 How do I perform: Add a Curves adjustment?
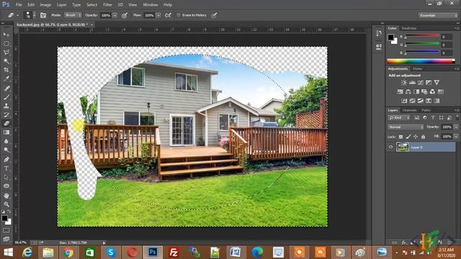[x=421, y=83]
